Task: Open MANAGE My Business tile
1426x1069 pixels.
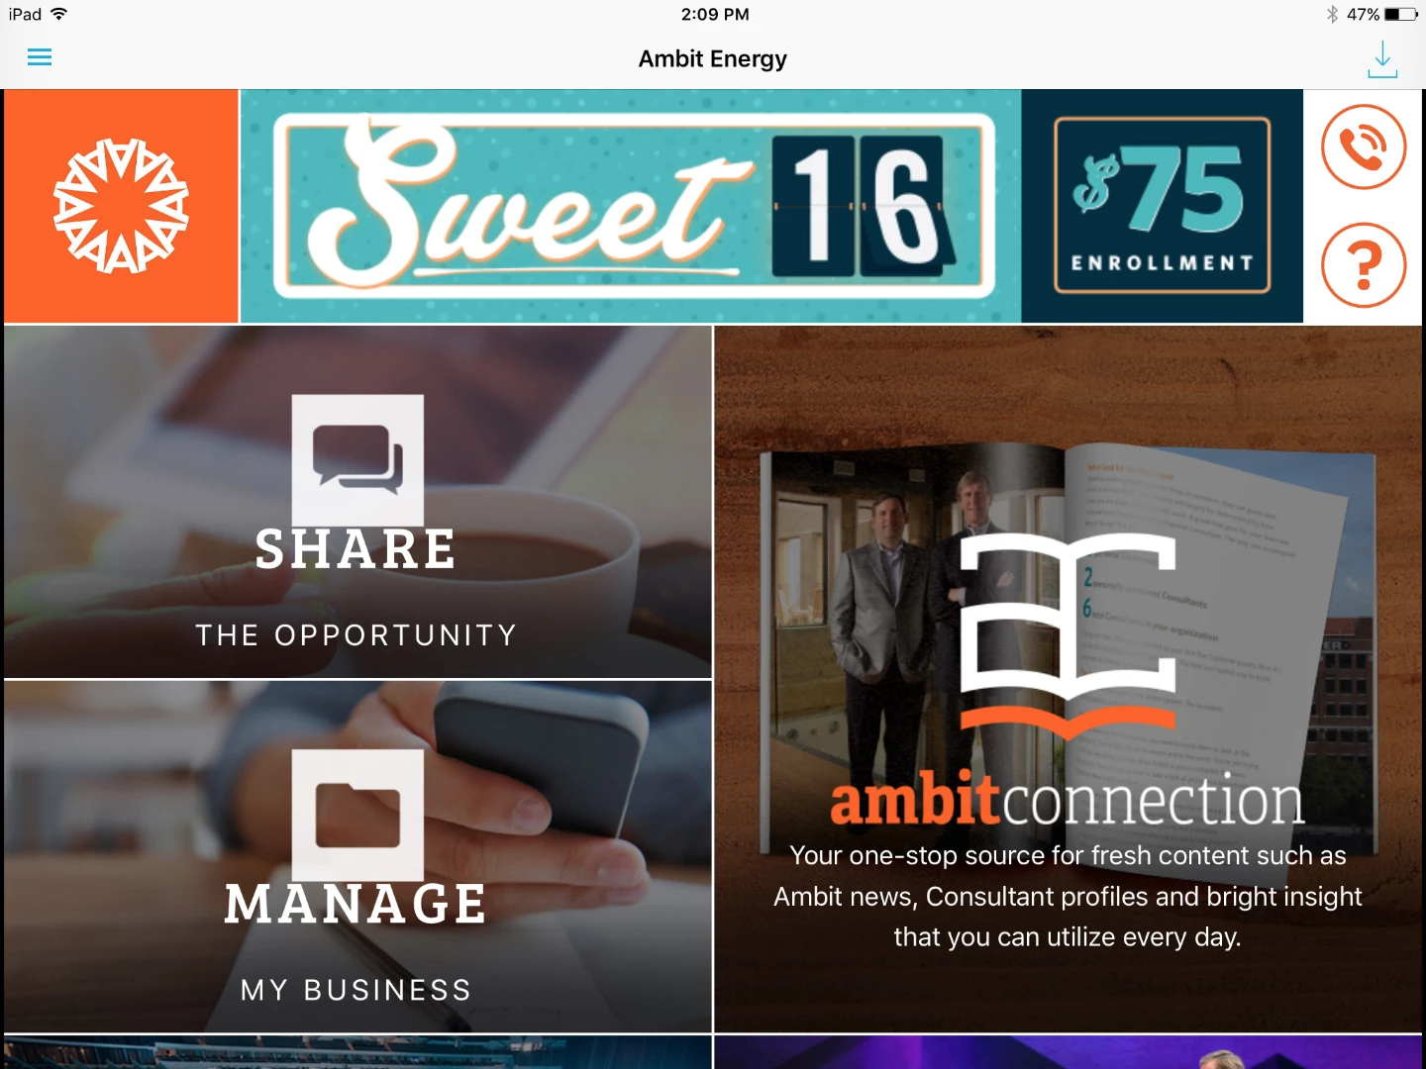Action: point(357,857)
